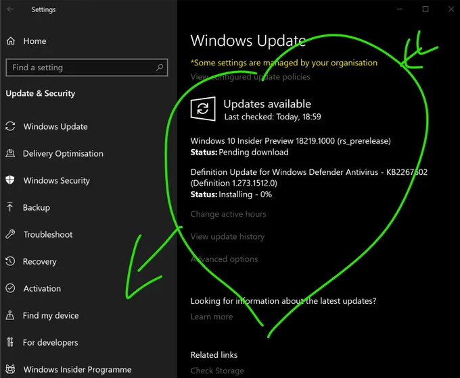The height and width of the screenshot is (378, 460).
Task: Click the Delivery Optimisation icon
Action: tap(10, 153)
